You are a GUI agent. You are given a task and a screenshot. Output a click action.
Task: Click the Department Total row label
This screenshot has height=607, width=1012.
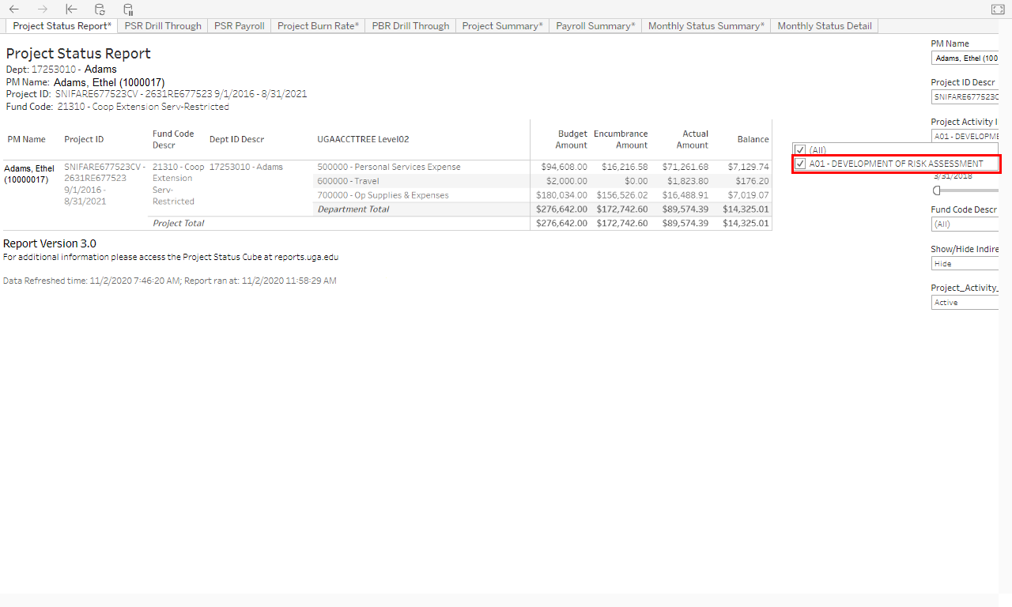353,209
